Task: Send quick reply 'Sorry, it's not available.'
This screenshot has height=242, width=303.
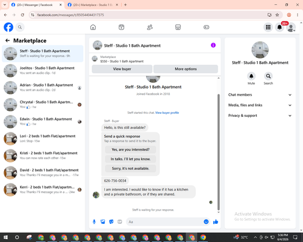Action: point(130,168)
